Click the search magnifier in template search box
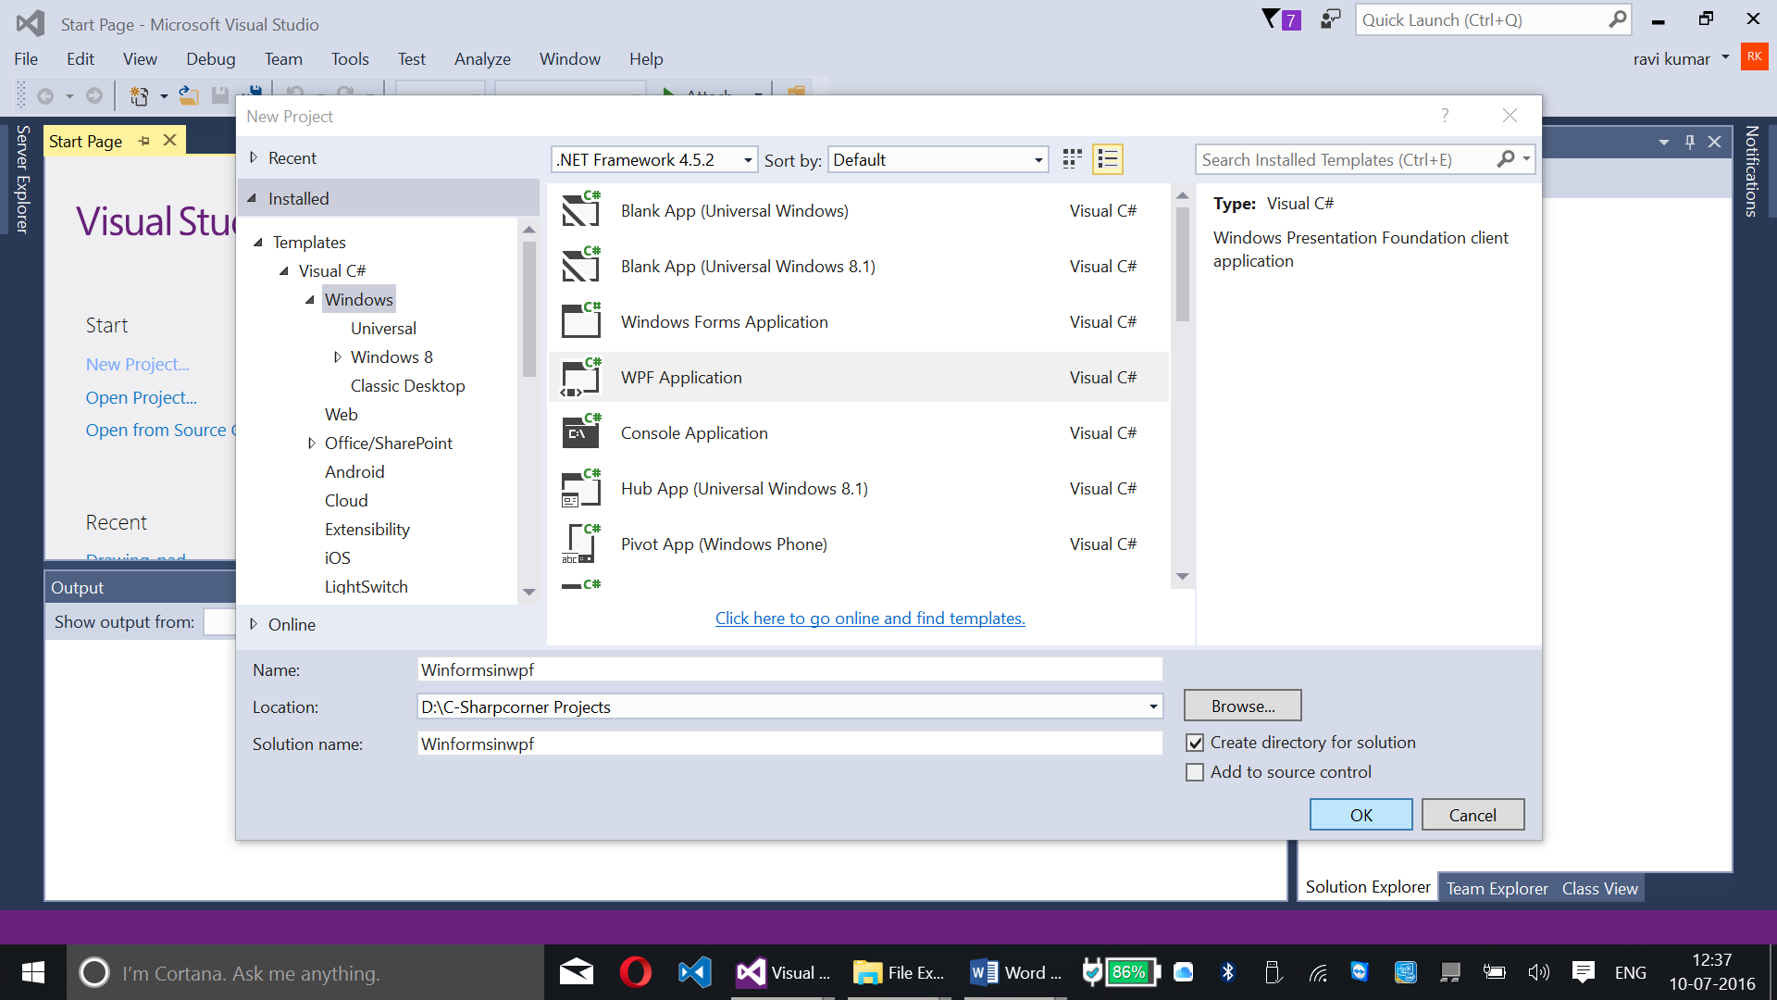The width and height of the screenshot is (1777, 1000). tap(1506, 159)
